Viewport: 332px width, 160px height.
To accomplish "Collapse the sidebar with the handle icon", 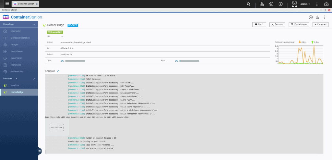I will coord(40,151).
